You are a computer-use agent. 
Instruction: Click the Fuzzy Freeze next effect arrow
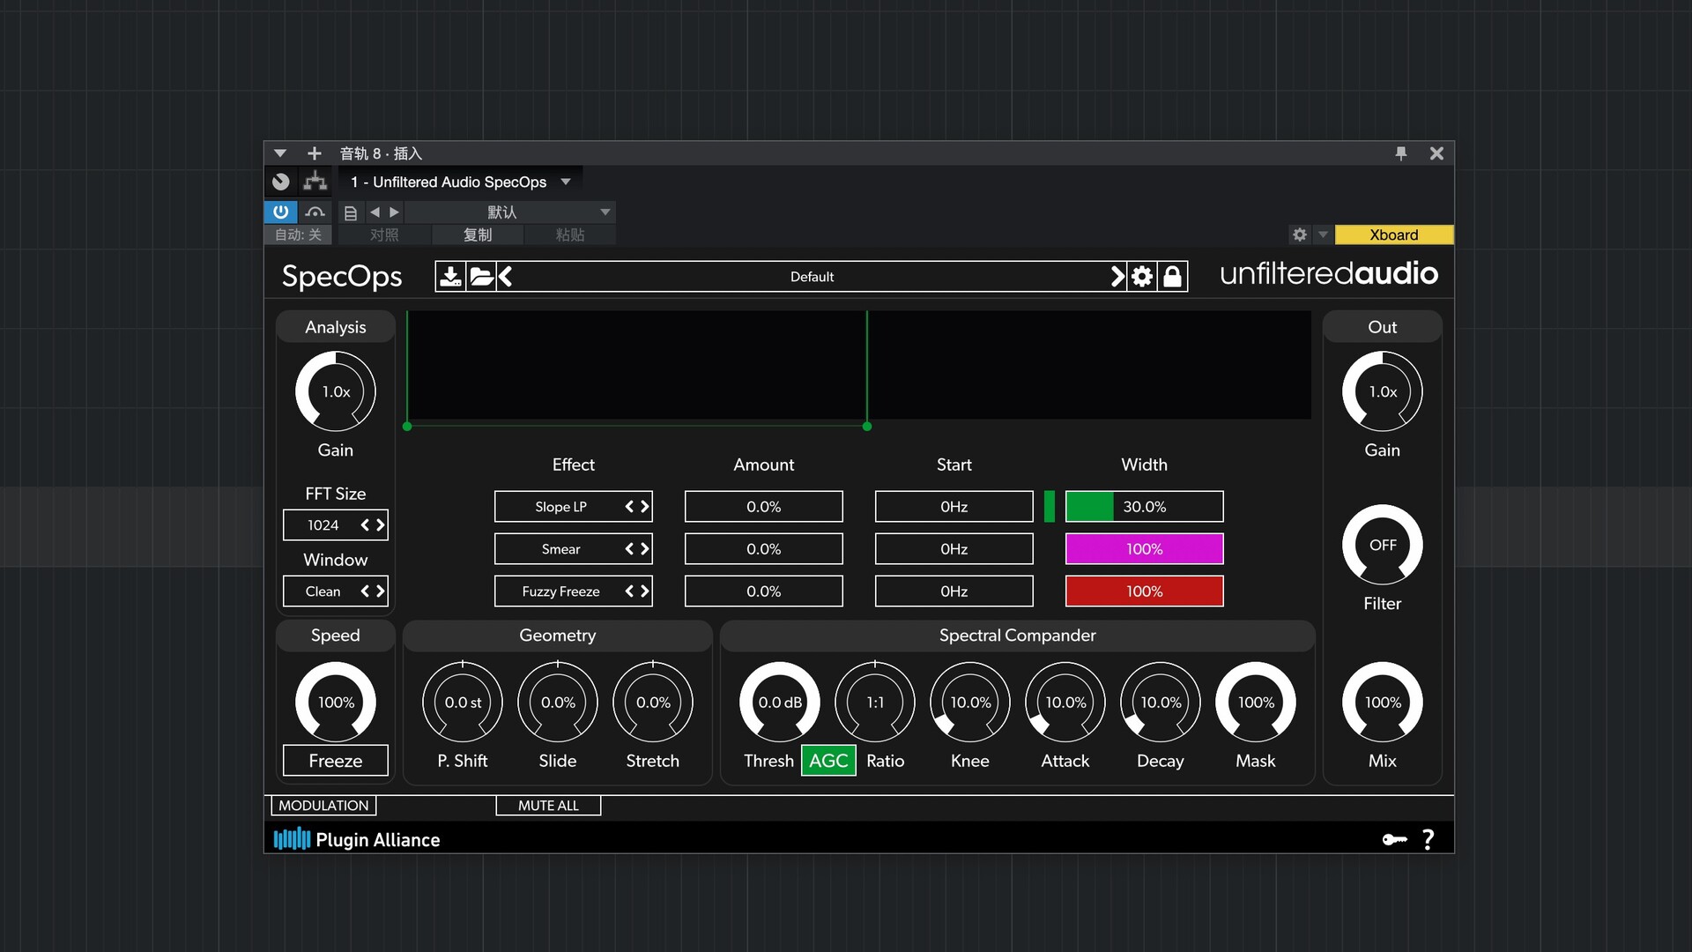point(644,591)
